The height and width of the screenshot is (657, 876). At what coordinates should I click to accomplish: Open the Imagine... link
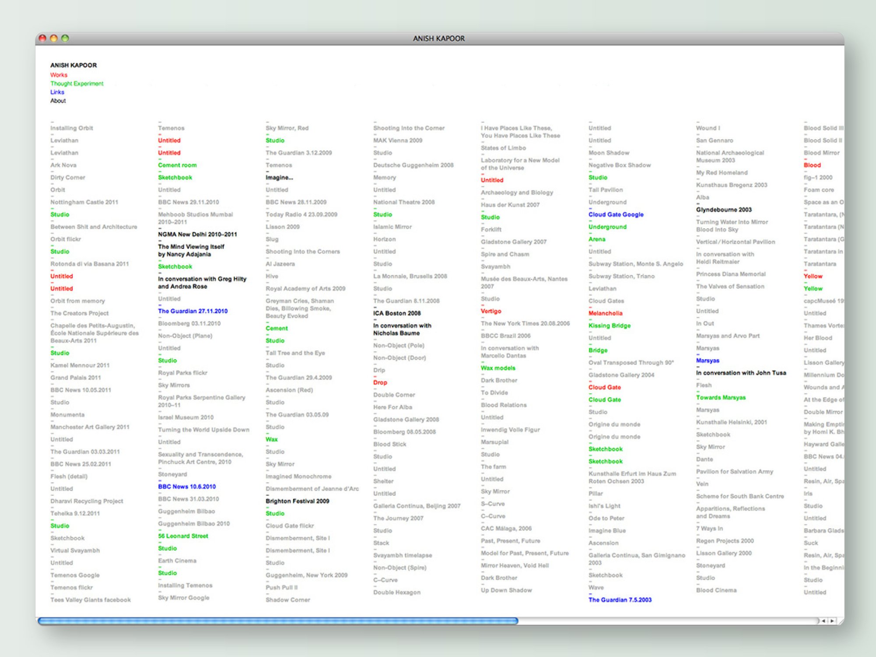(x=279, y=177)
